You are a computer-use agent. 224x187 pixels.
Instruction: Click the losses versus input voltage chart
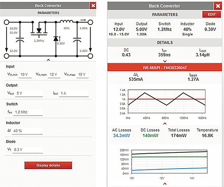coord(169,162)
